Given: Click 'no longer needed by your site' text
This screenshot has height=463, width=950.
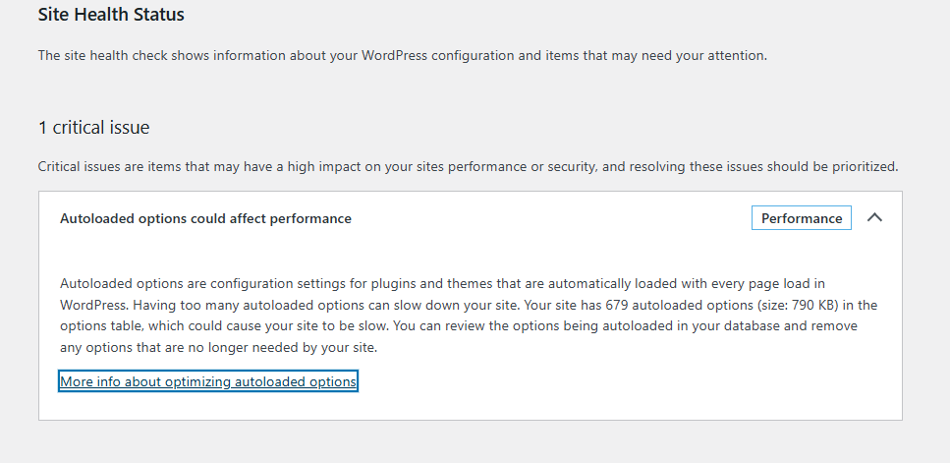Looking at the screenshot, I should coord(249,347).
